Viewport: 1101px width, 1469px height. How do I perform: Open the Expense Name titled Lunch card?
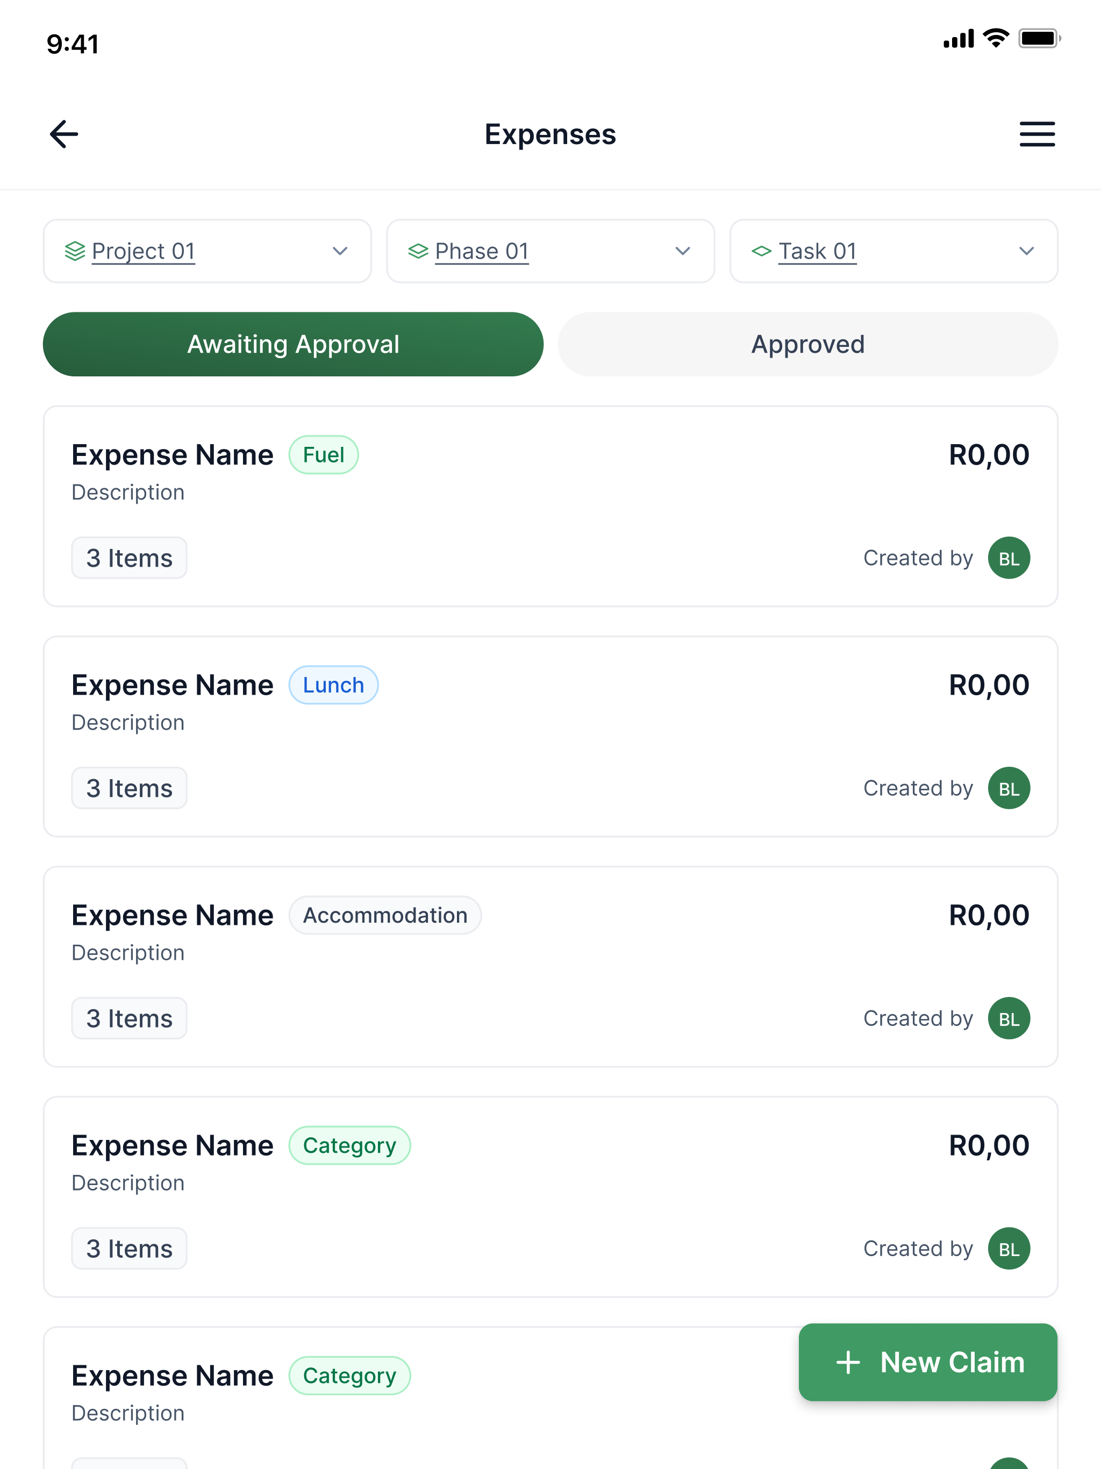click(172, 684)
